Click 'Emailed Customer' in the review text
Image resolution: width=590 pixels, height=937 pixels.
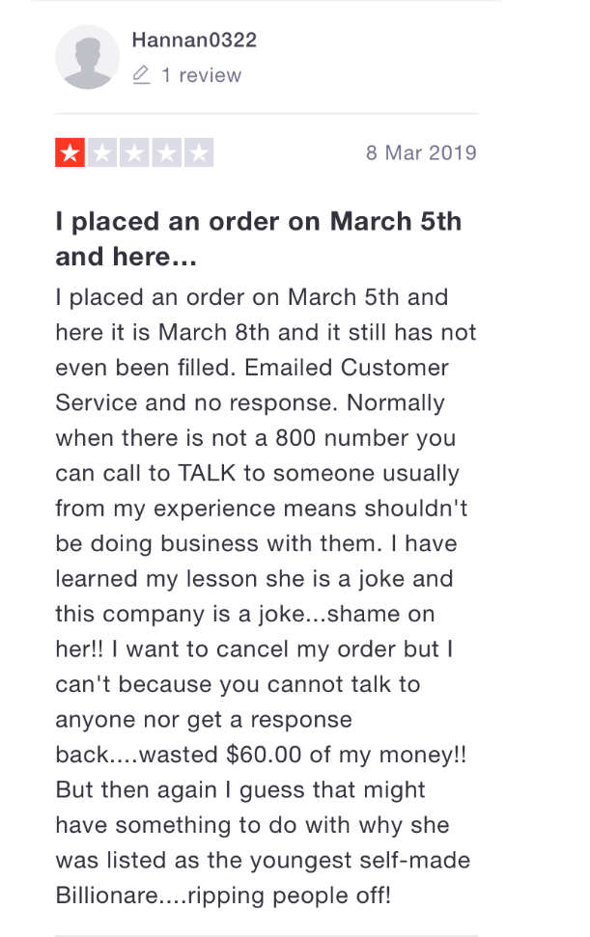(x=347, y=368)
